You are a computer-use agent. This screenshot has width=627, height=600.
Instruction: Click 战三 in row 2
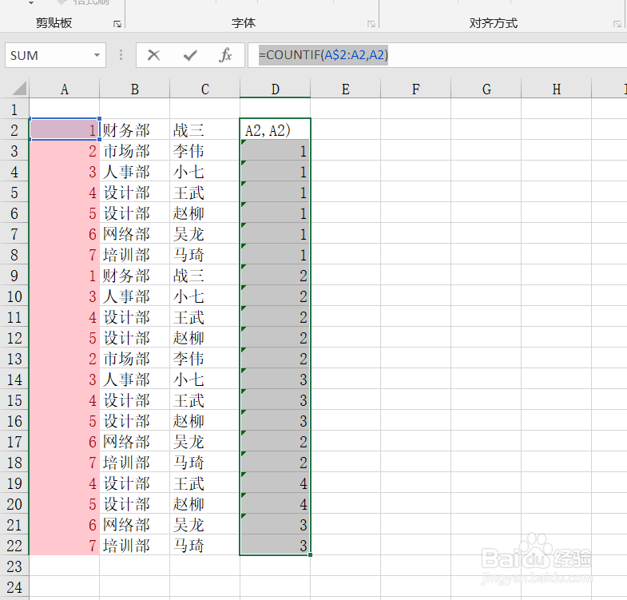188,130
